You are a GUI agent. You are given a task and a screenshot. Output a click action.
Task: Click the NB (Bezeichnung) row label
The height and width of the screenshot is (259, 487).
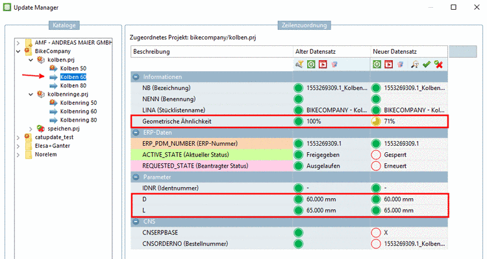[x=166, y=88]
